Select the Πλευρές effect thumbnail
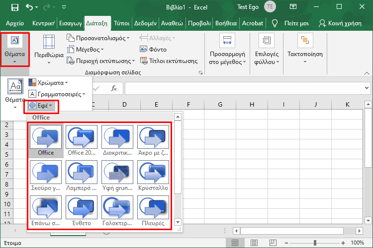This screenshot has height=248, width=373. (153, 211)
